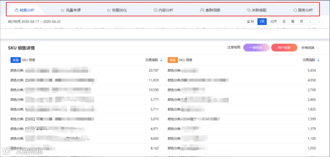The height and width of the screenshot is (157, 330).
Task: Select the 实时 time range
Action: pos(251,22)
